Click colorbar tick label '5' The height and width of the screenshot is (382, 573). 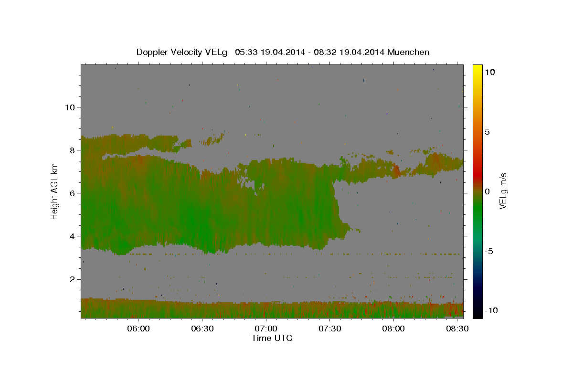tap(487, 132)
